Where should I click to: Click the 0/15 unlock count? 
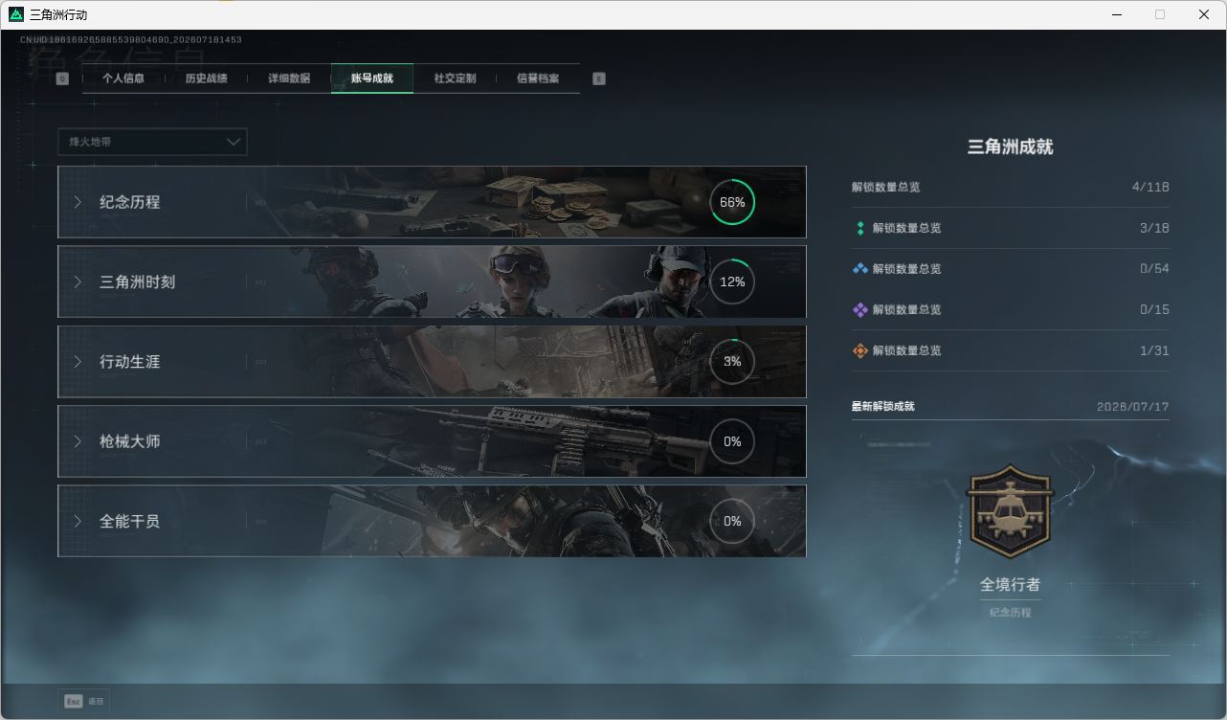[x=1154, y=310]
